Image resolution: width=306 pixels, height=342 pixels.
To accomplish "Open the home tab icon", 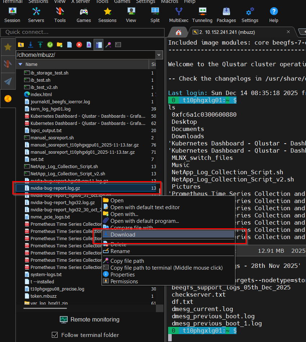I will coord(179,32).
